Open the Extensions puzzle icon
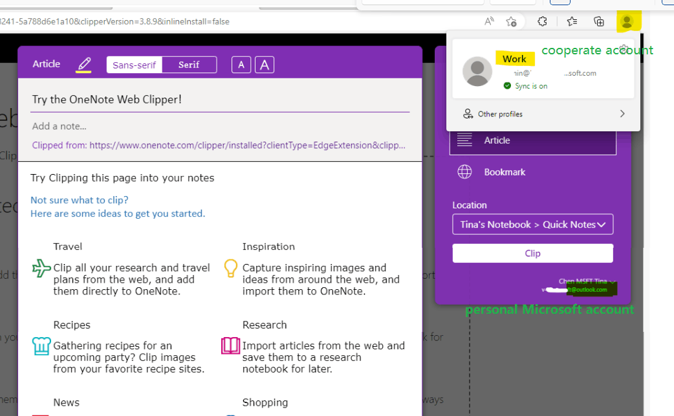Viewport: 674px width, 416px height. (x=543, y=21)
